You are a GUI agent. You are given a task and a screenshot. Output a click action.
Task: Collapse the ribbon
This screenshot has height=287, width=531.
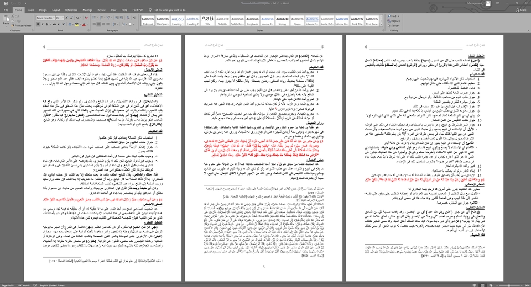click(x=527, y=30)
